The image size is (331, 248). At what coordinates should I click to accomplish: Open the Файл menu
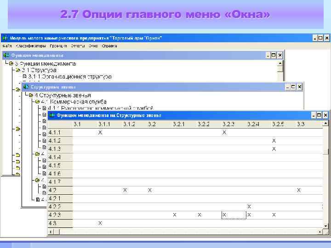click(x=7, y=46)
